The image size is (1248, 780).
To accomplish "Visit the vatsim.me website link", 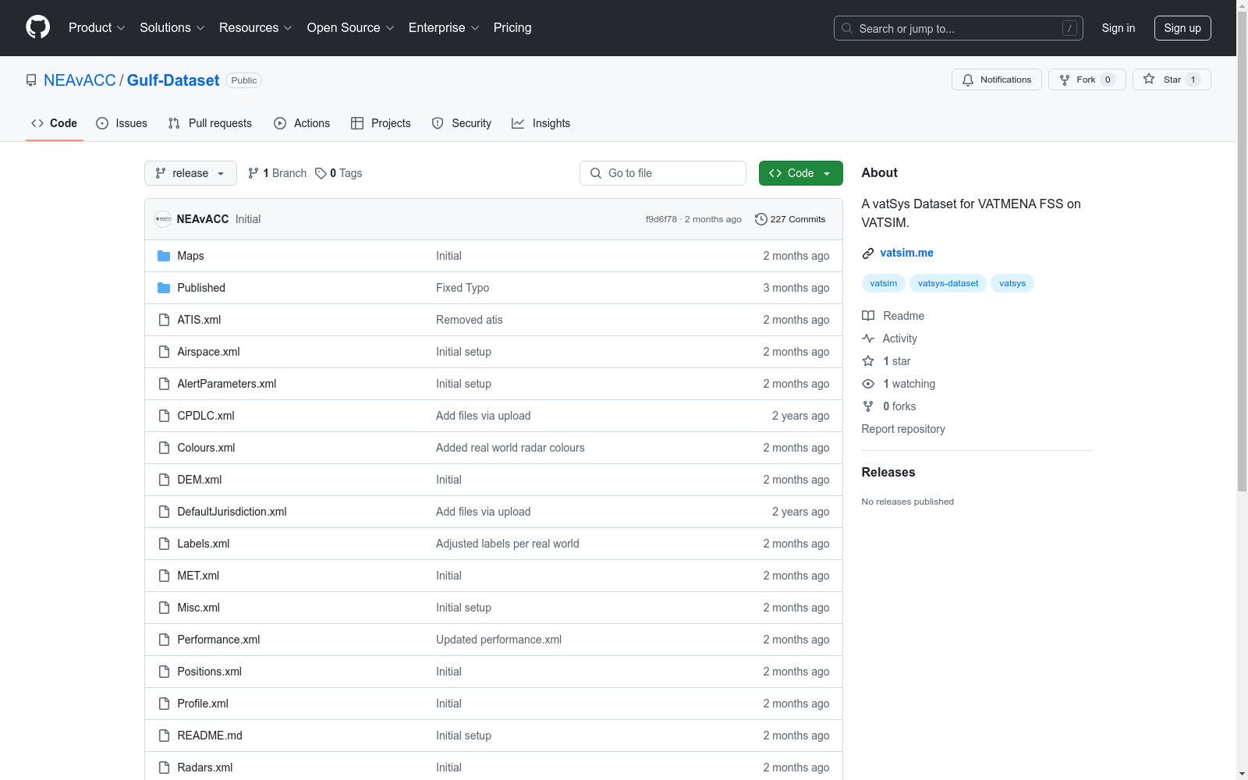I will (x=906, y=253).
